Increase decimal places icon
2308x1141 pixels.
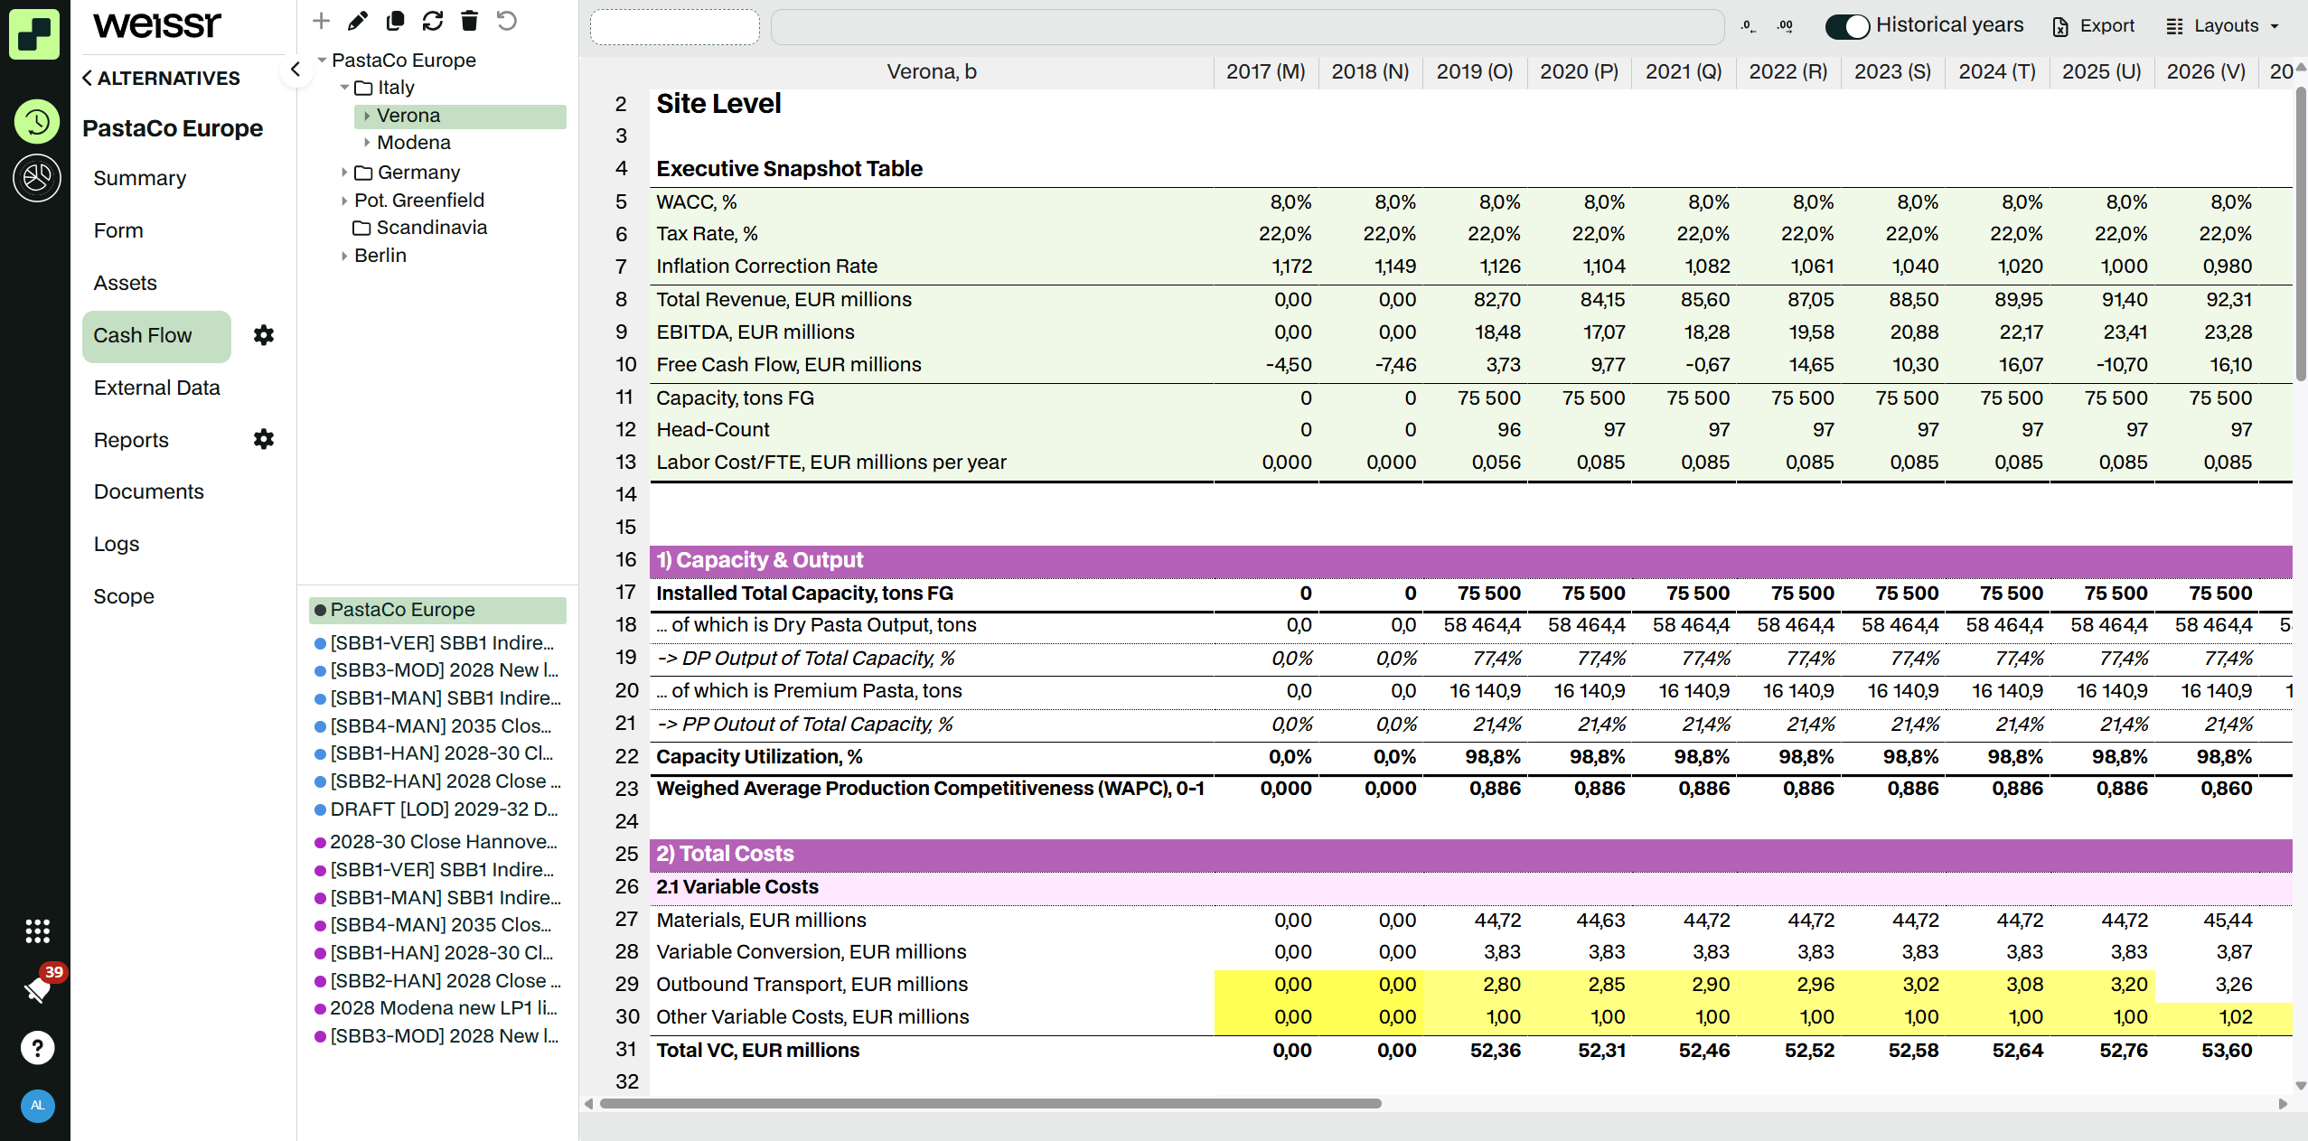(x=1785, y=26)
